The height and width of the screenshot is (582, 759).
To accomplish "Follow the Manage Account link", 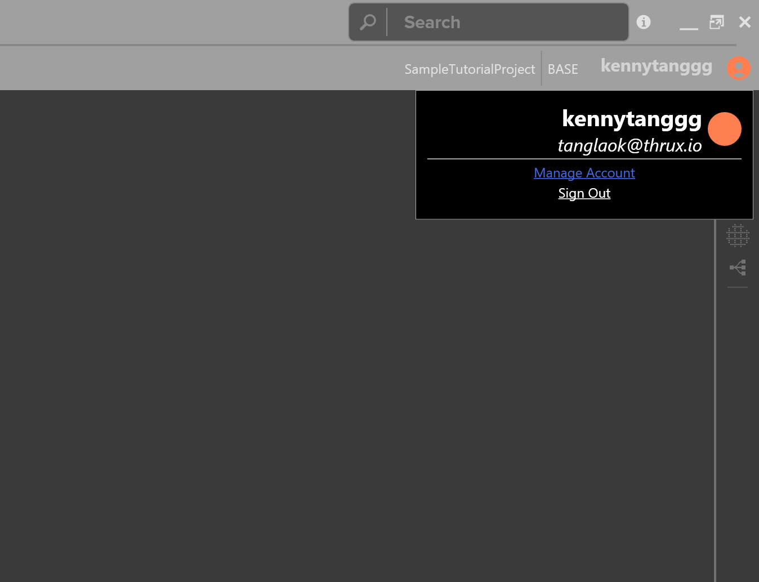I will pos(584,173).
